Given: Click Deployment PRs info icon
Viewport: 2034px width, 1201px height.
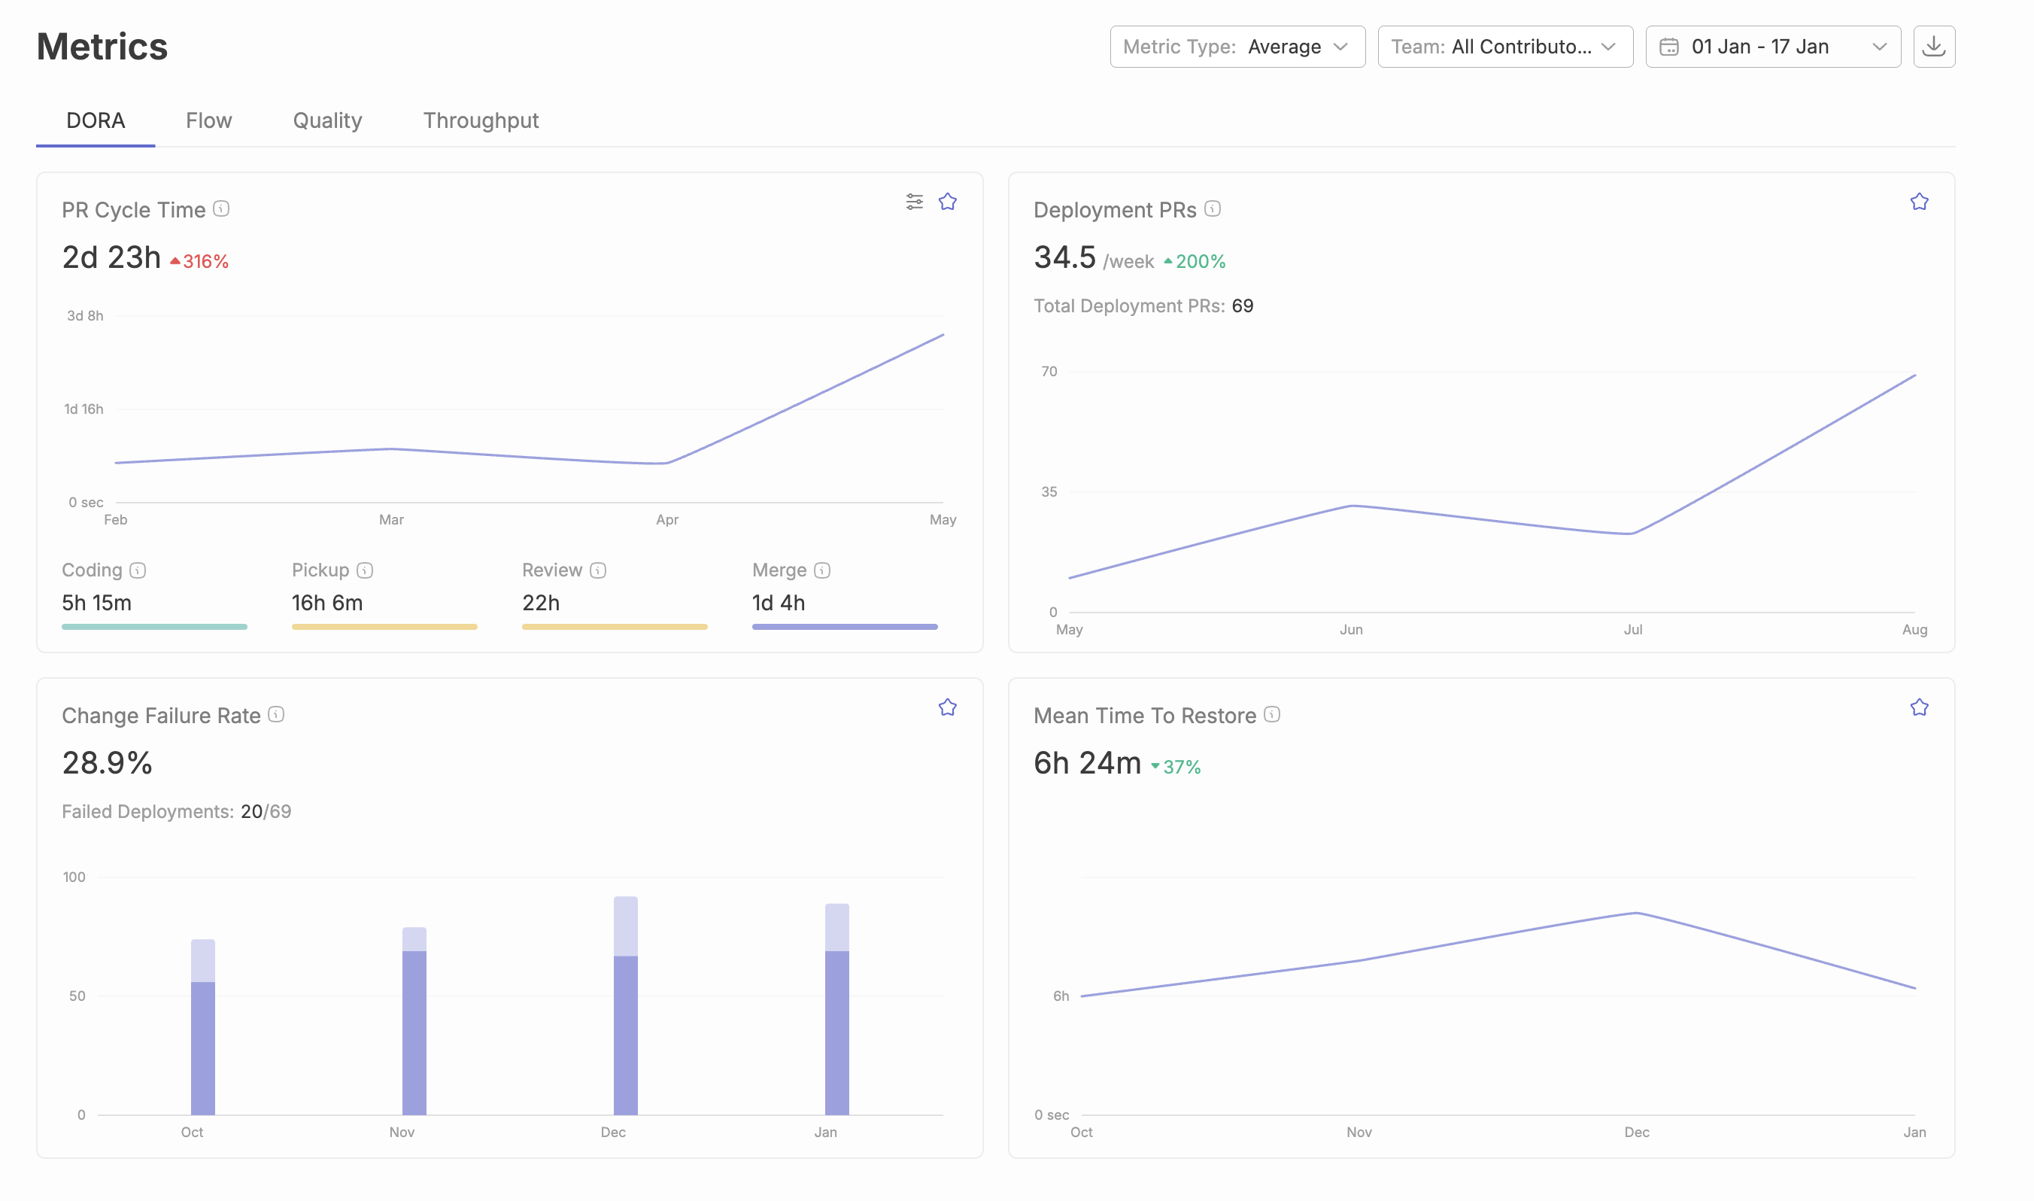Looking at the screenshot, I should coord(1212,208).
